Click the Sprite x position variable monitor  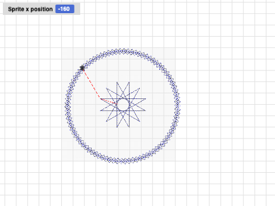point(41,9)
